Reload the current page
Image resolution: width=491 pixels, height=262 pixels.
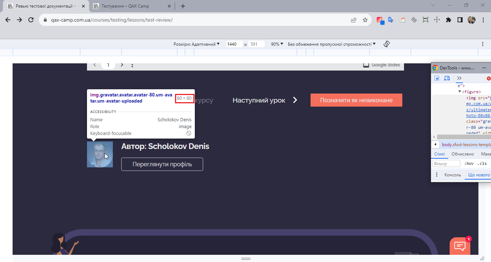31,20
